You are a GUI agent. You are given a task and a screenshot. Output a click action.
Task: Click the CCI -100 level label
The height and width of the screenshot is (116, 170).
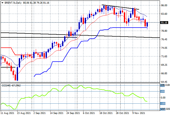click(163, 104)
